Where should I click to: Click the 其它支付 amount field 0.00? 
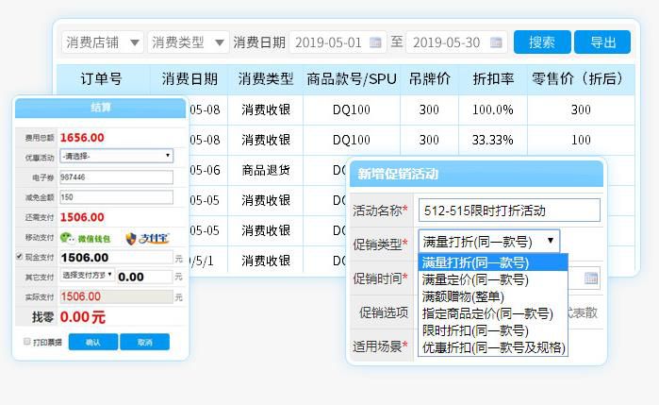[144, 277]
